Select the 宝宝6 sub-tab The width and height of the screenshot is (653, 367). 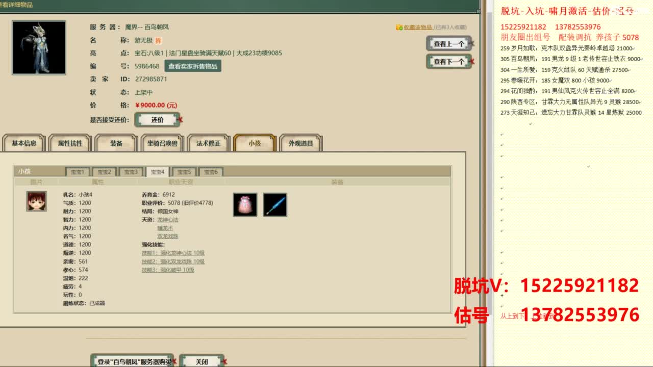coord(210,172)
